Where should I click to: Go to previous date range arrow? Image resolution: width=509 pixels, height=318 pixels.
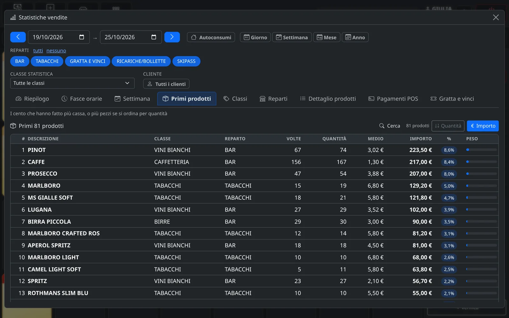tap(18, 37)
